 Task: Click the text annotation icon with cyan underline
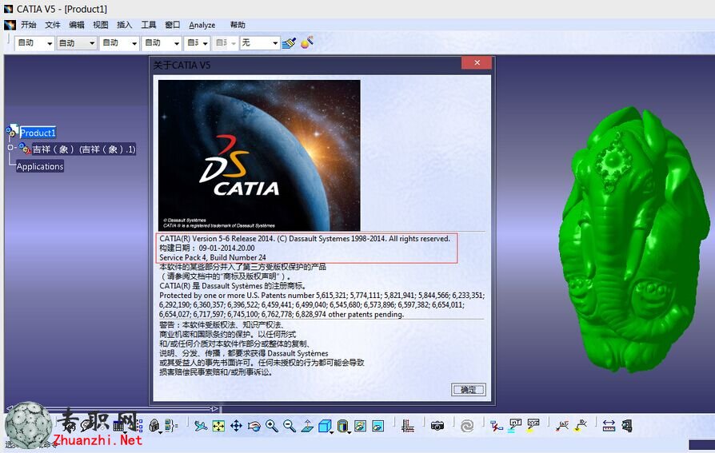point(515,426)
